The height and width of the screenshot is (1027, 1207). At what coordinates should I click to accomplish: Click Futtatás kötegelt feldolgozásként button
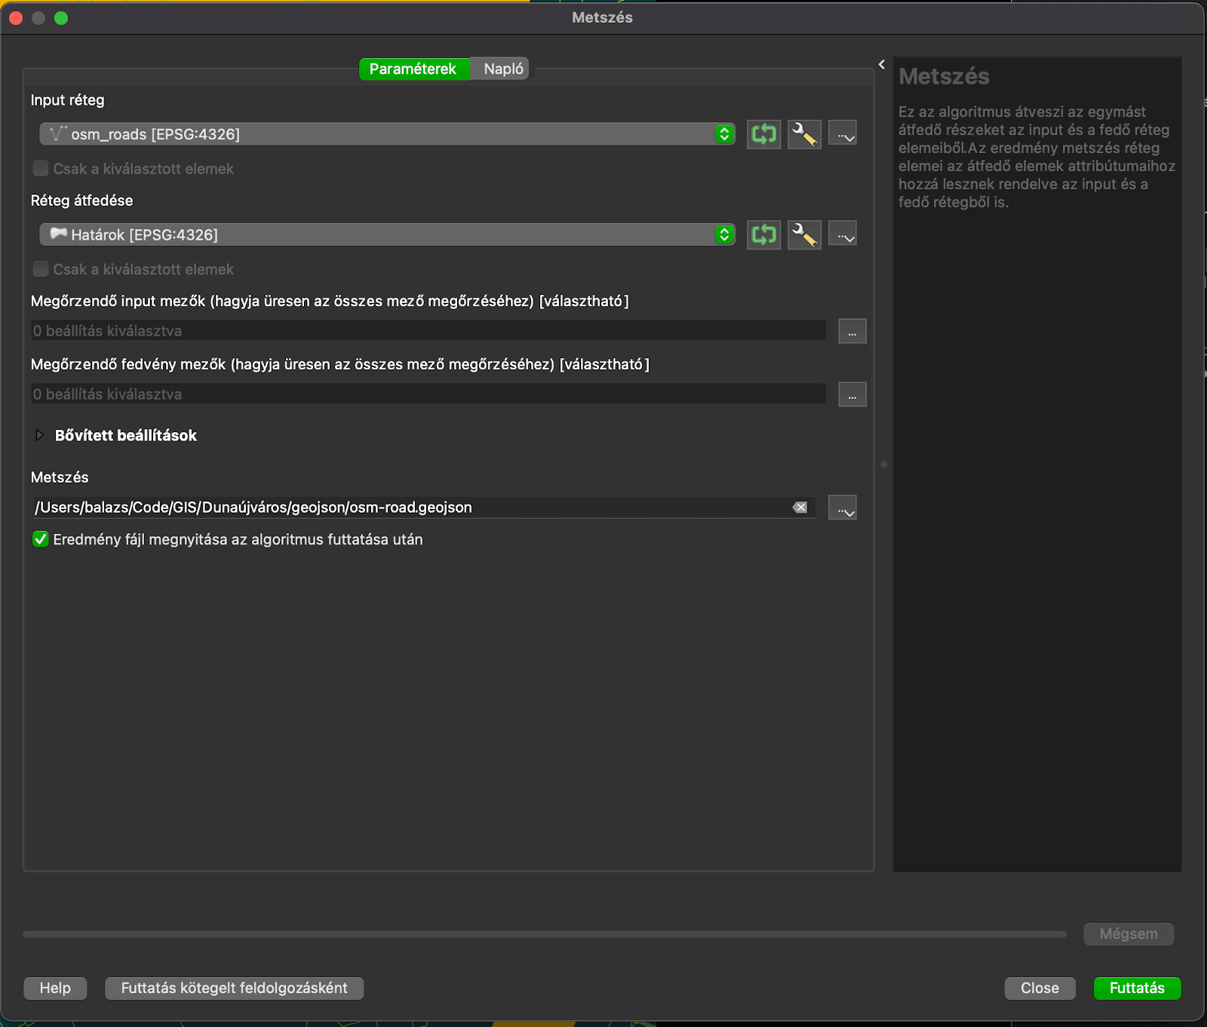pyautogui.click(x=234, y=988)
